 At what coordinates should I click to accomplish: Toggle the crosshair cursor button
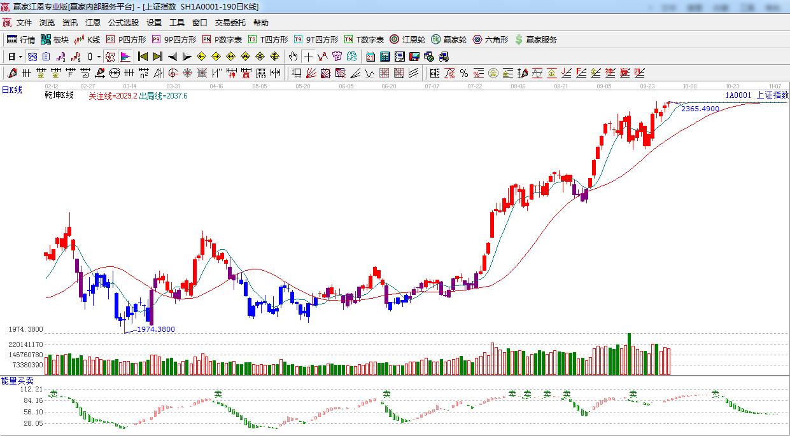308,57
